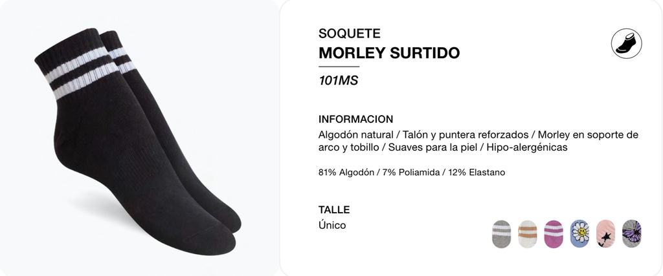The image size is (663, 276).
Task: Click the SOQUETE category label
Action: coord(349,34)
